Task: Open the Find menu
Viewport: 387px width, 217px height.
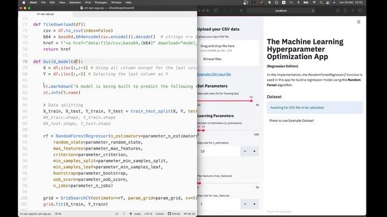Action: pyautogui.click(x=88, y=2)
